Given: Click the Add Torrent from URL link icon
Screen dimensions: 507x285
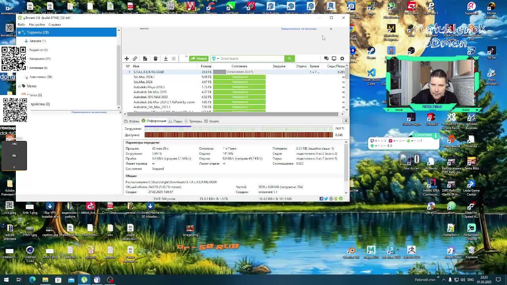Looking at the screenshot, I should coord(135,59).
